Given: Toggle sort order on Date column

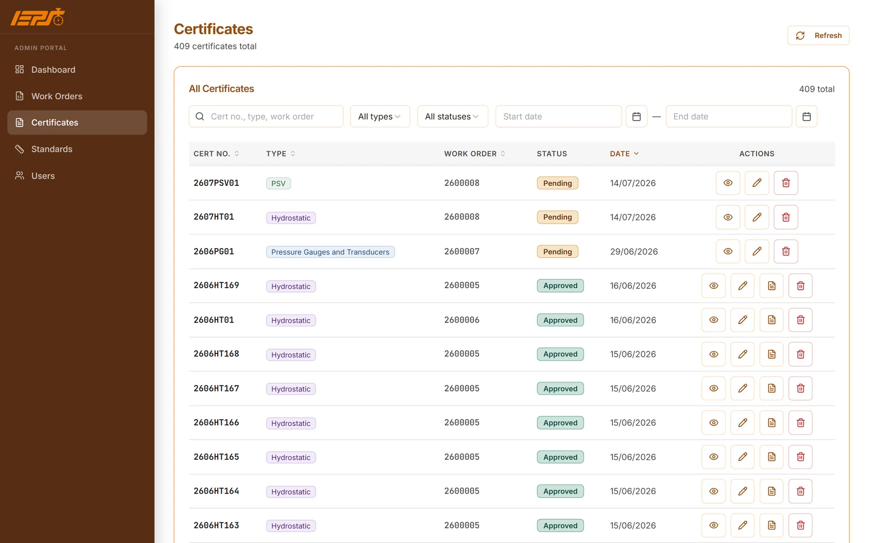Looking at the screenshot, I should coord(624,154).
